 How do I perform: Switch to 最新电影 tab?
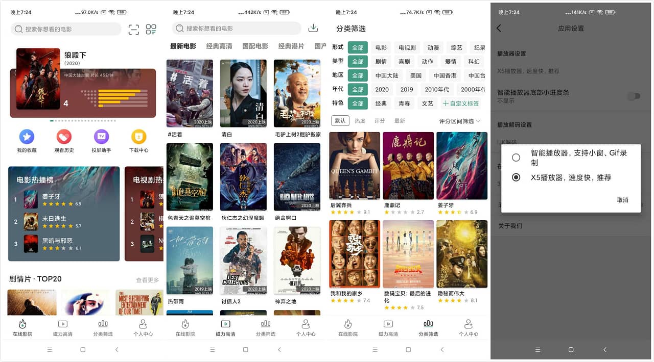(183, 46)
